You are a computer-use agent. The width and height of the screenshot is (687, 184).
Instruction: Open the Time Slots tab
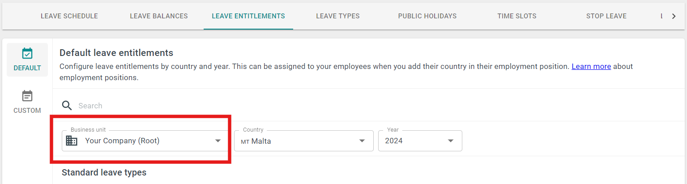pyautogui.click(x=517, y=16)
